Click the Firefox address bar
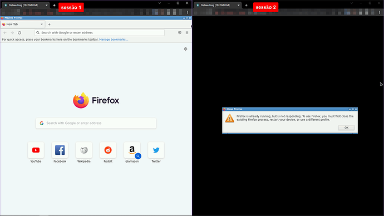The width and height of the screenshot is (384, 216). pos(100,33)
